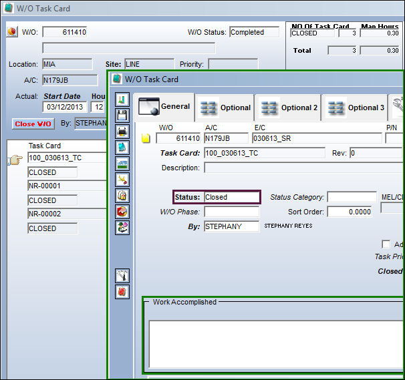Image resolution: width=405 pixels, height=380 pixels.
Task: Click the Sort Order field 0.0000
Action: [x=350, y=212]
